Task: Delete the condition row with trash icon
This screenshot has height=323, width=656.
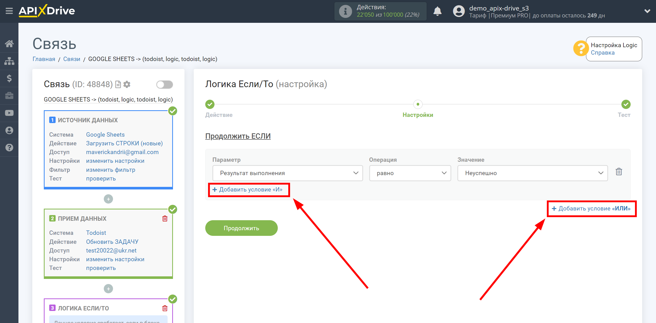Action: 619,172
